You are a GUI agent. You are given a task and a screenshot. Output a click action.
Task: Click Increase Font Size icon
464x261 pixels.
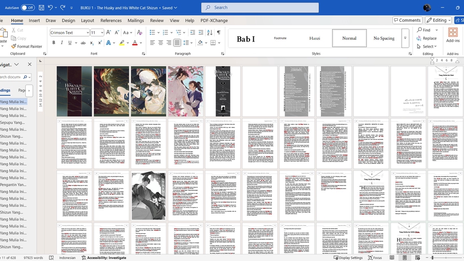click(x=109, y=32)
